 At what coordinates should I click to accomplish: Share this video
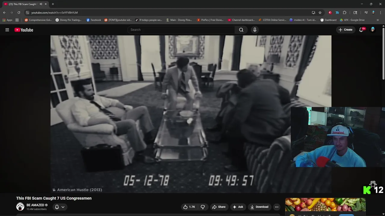(219, 207)
